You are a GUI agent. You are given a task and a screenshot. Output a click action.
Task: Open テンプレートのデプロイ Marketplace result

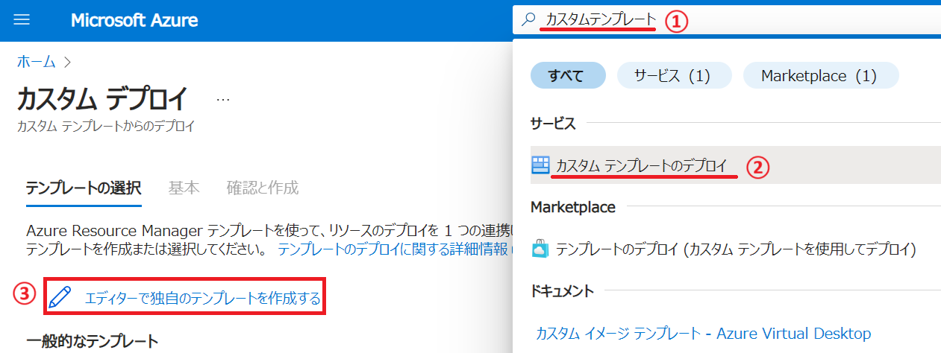736,249
